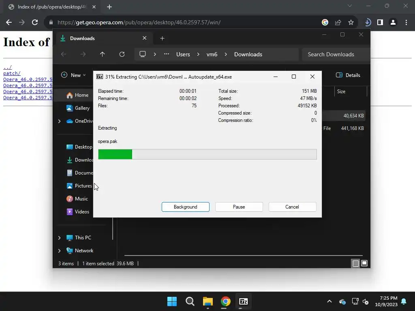
Task: Select the OneDrive cloud icon
Action: click(70, 121)
